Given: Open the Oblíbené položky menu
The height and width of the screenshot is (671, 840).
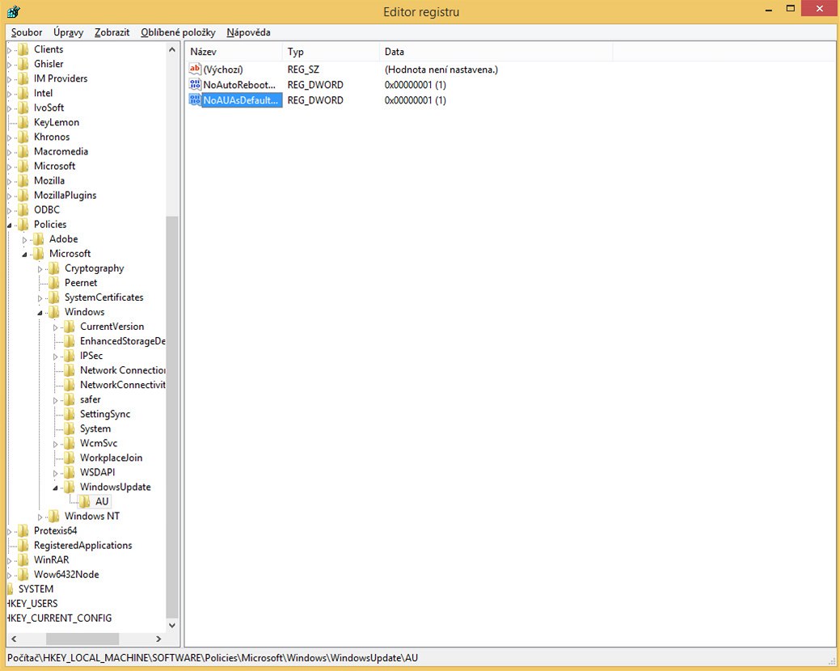Looking at the screenshot, I should point(178,32).
